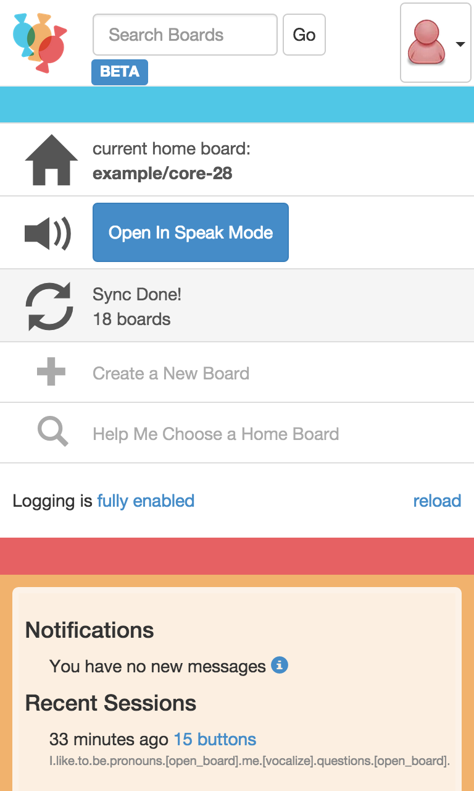Click the speaker volume icon
Screen dimensions: 474x791
point(48,233)
